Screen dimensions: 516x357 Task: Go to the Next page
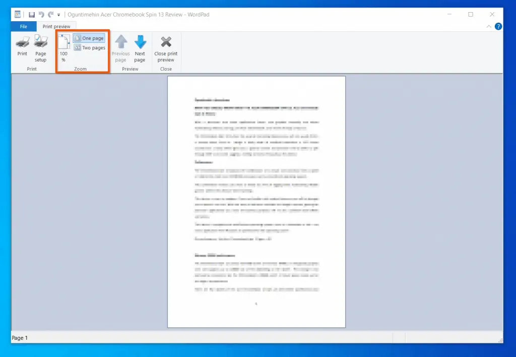140,48
